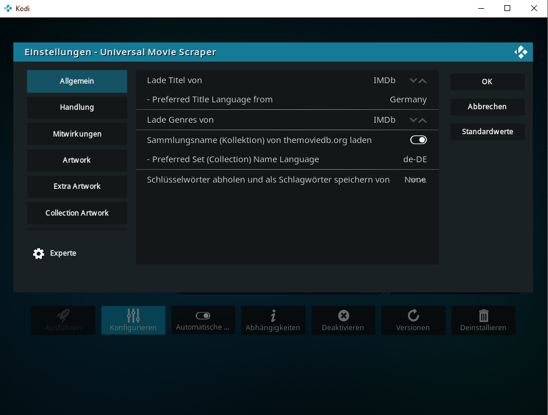
Task: Open the Preferred Title Language value Germany
Action: 408,99
